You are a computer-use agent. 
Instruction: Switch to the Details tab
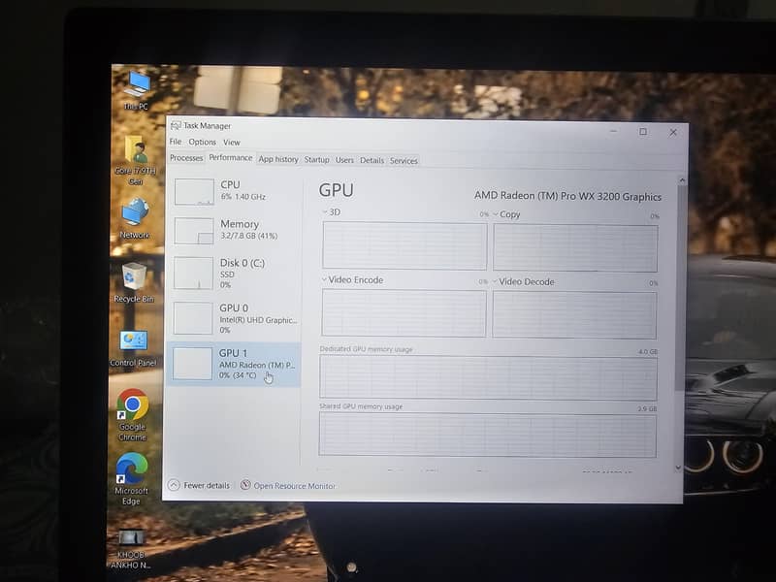372,160
